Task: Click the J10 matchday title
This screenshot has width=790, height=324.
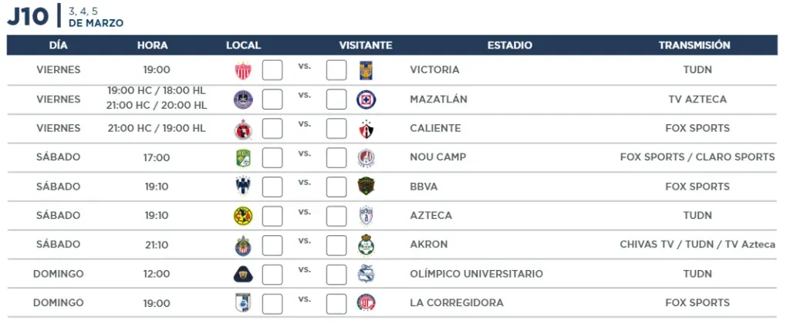Action: 28,16
